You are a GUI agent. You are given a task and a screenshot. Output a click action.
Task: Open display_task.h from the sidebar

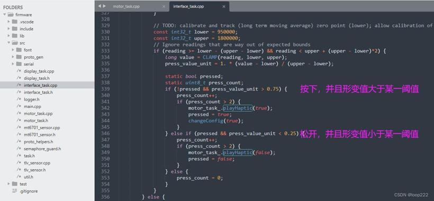click(37, 78)
